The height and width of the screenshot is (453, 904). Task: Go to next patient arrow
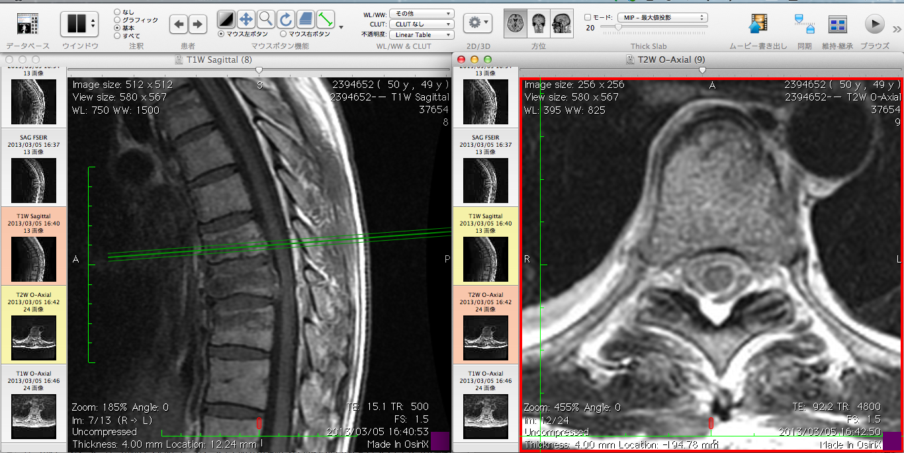tap(197, 24)
